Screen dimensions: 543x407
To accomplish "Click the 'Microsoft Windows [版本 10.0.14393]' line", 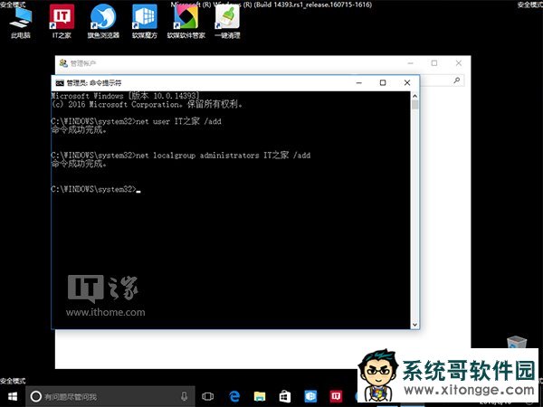I will coord(126,96).
